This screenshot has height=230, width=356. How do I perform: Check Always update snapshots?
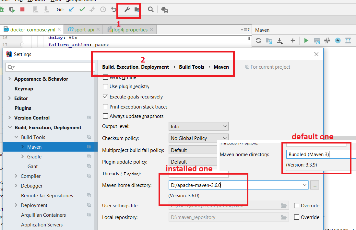tap(105, 116)
